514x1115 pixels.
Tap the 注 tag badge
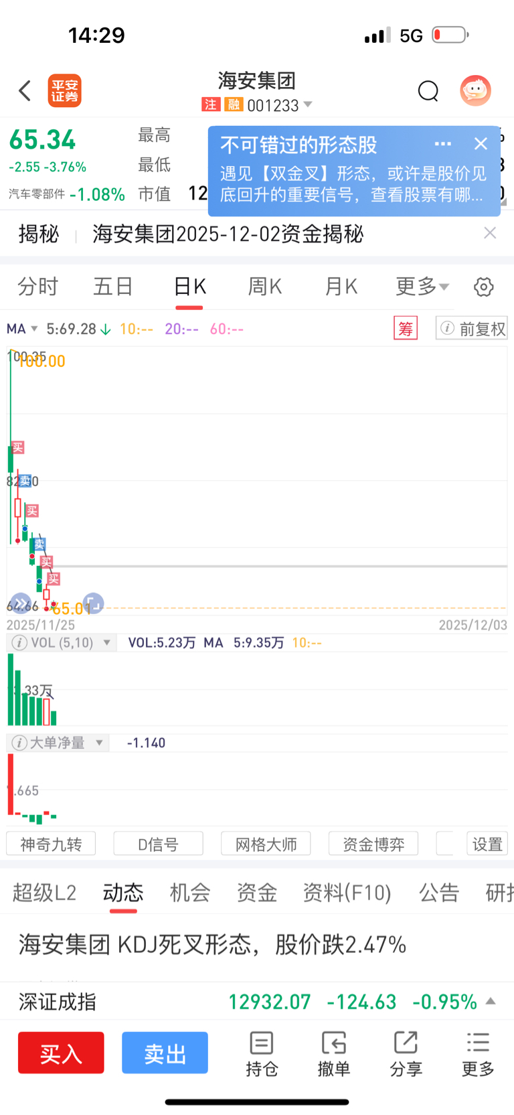(x=211, y=104)
